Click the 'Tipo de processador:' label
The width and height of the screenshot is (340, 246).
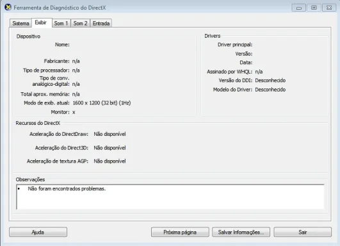tap(46, 70)
